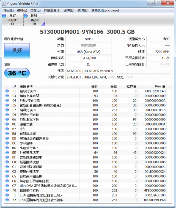This screenshot has width=176, height=208.
Task: Click the status icon for BE 外部通風溫度
Action: point(7,152)
